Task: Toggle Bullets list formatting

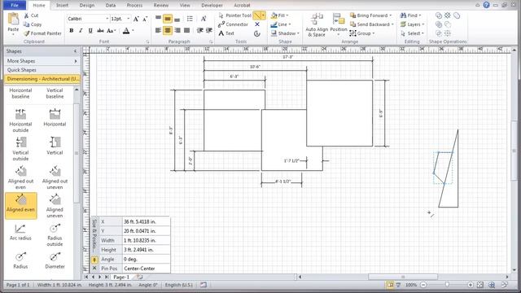Action: (190, 19)
